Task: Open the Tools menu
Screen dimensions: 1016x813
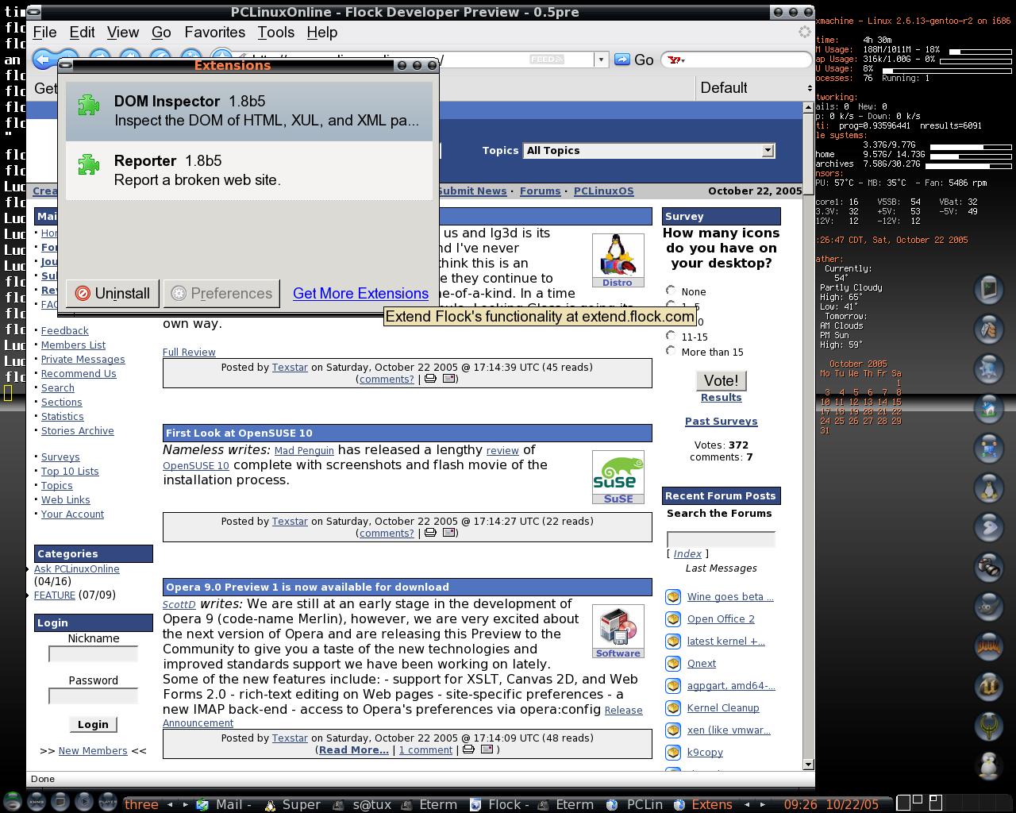Action: tap(275, 33)
